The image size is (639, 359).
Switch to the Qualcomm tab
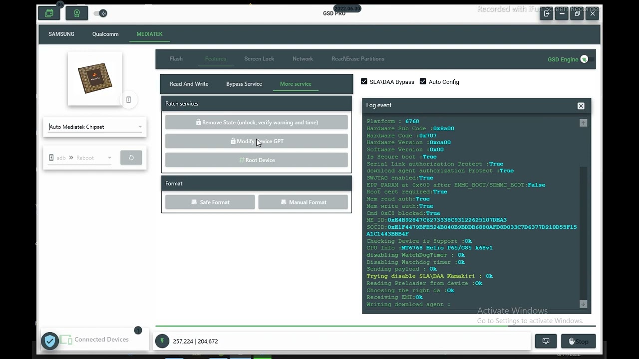[105, 34]
